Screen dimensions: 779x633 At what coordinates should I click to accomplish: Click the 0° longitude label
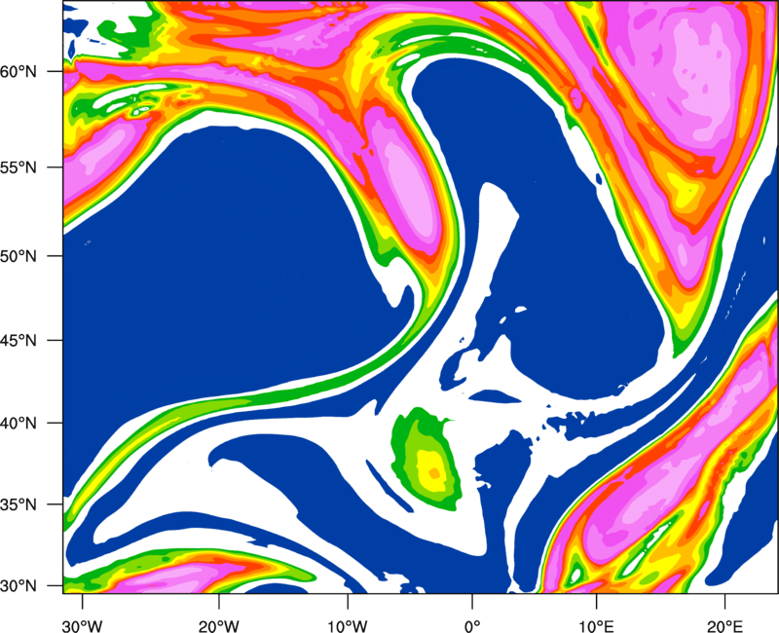tap(472, 626)
